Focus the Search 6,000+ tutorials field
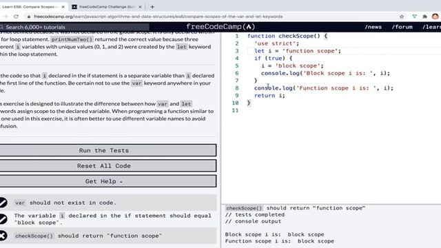This screenshot has height=248, width=441. click(74, 27)
